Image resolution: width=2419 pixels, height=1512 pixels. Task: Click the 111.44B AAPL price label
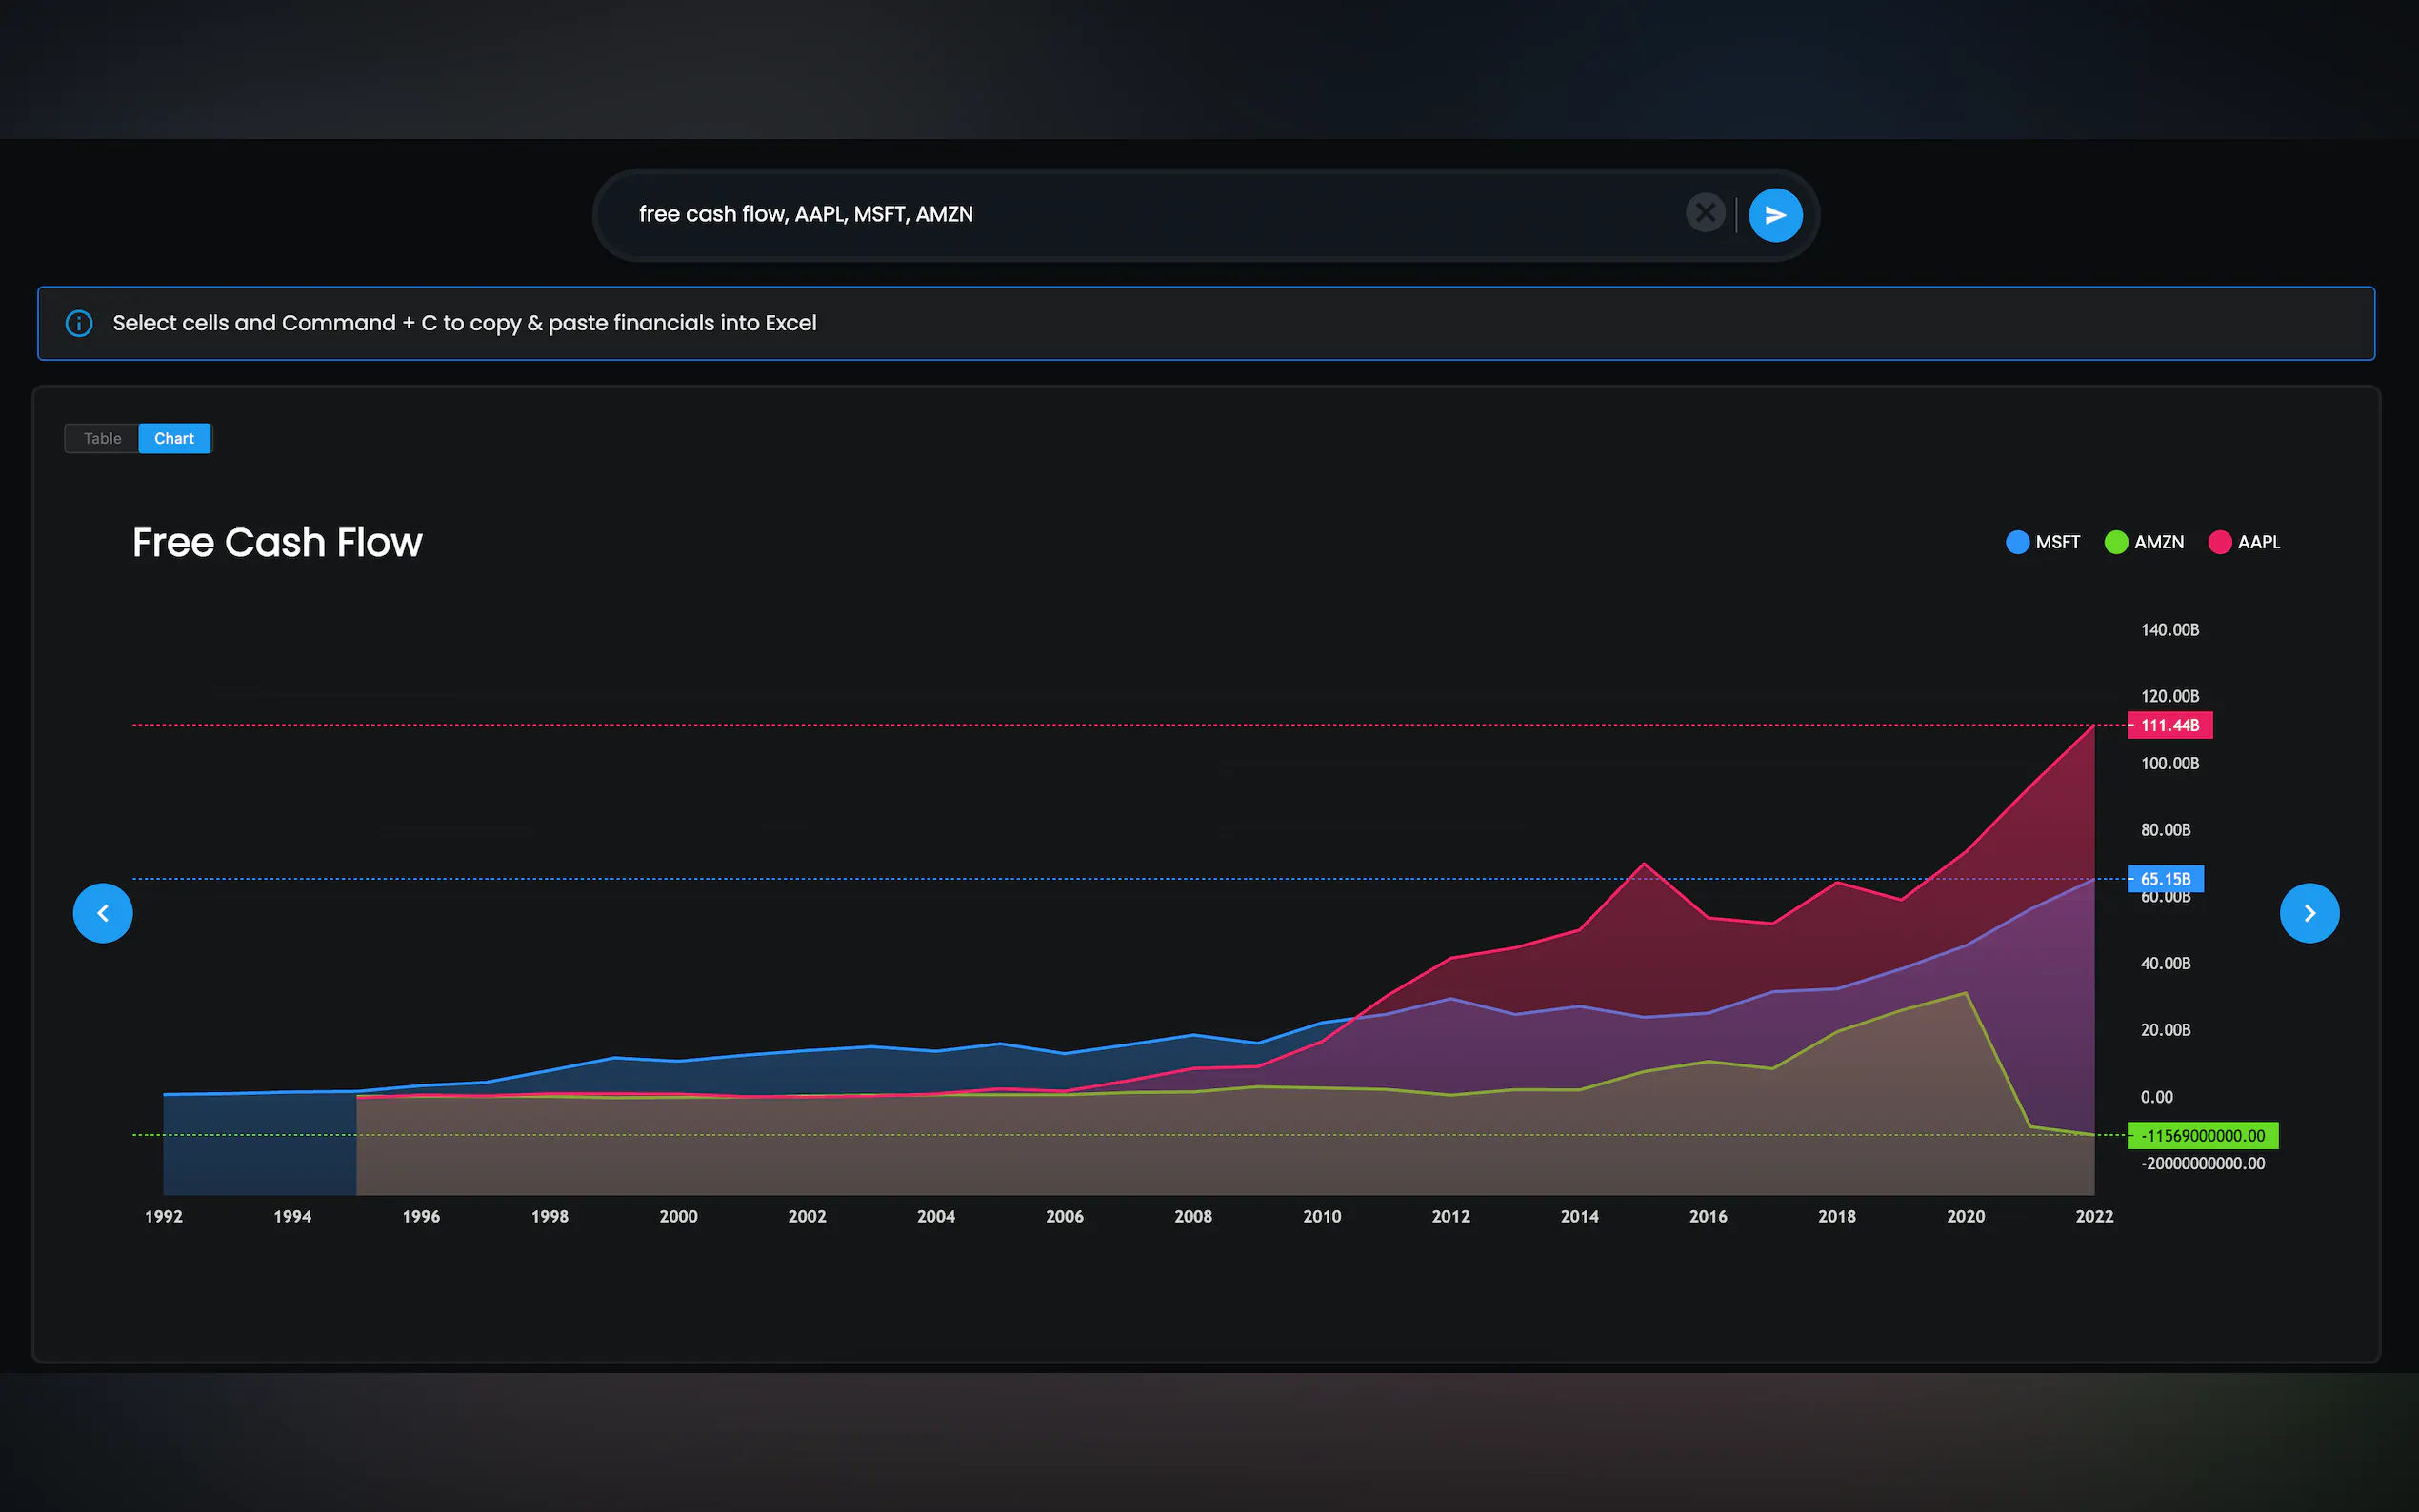click(x=2169, y=725)
